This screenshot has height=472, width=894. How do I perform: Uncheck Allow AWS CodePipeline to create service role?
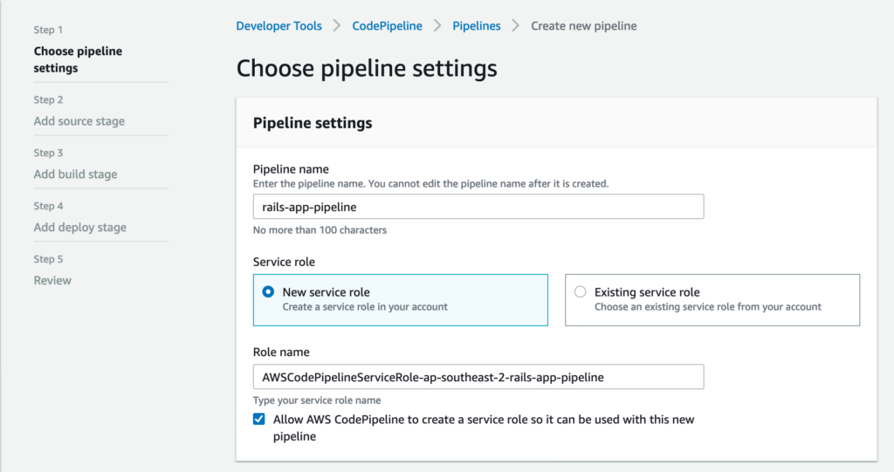258,420
